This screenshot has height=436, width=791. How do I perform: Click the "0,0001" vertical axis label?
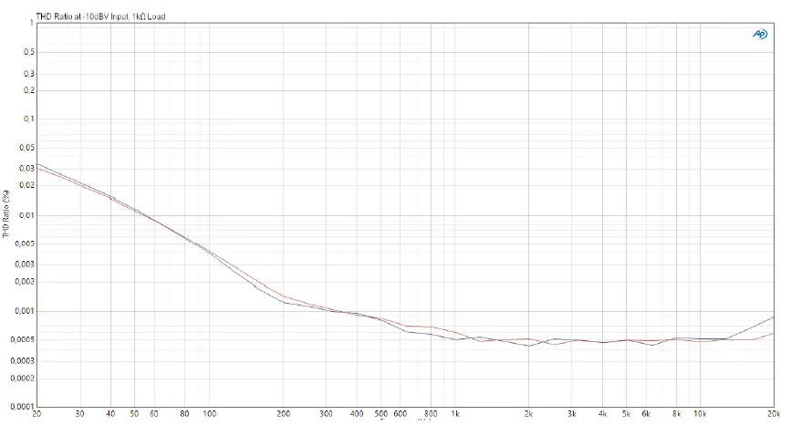(x=23, y=406)
